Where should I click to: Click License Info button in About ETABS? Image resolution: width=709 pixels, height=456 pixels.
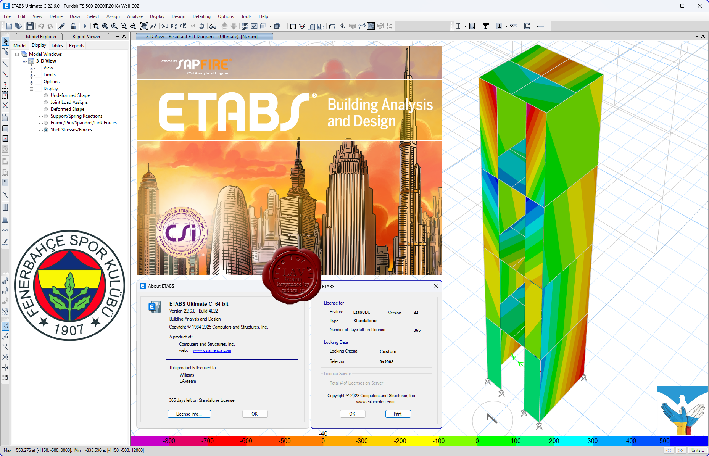[x=189, y=414]
